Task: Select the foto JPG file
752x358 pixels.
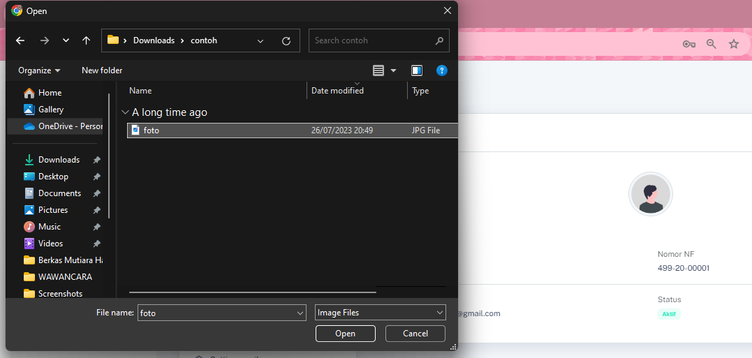Action: click(x=152, y=130)
